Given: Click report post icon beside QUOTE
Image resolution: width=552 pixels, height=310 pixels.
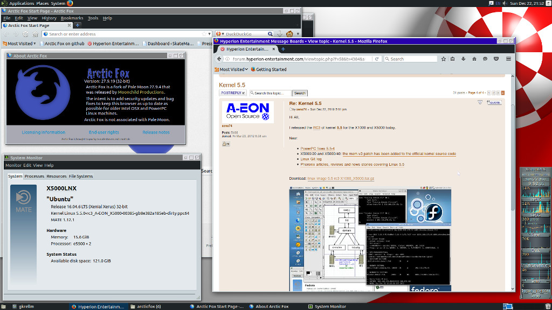Looking at the screenshot, I should pos(480,103).
